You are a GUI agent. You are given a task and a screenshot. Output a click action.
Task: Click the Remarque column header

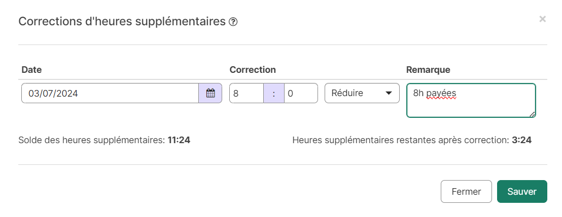428,70
